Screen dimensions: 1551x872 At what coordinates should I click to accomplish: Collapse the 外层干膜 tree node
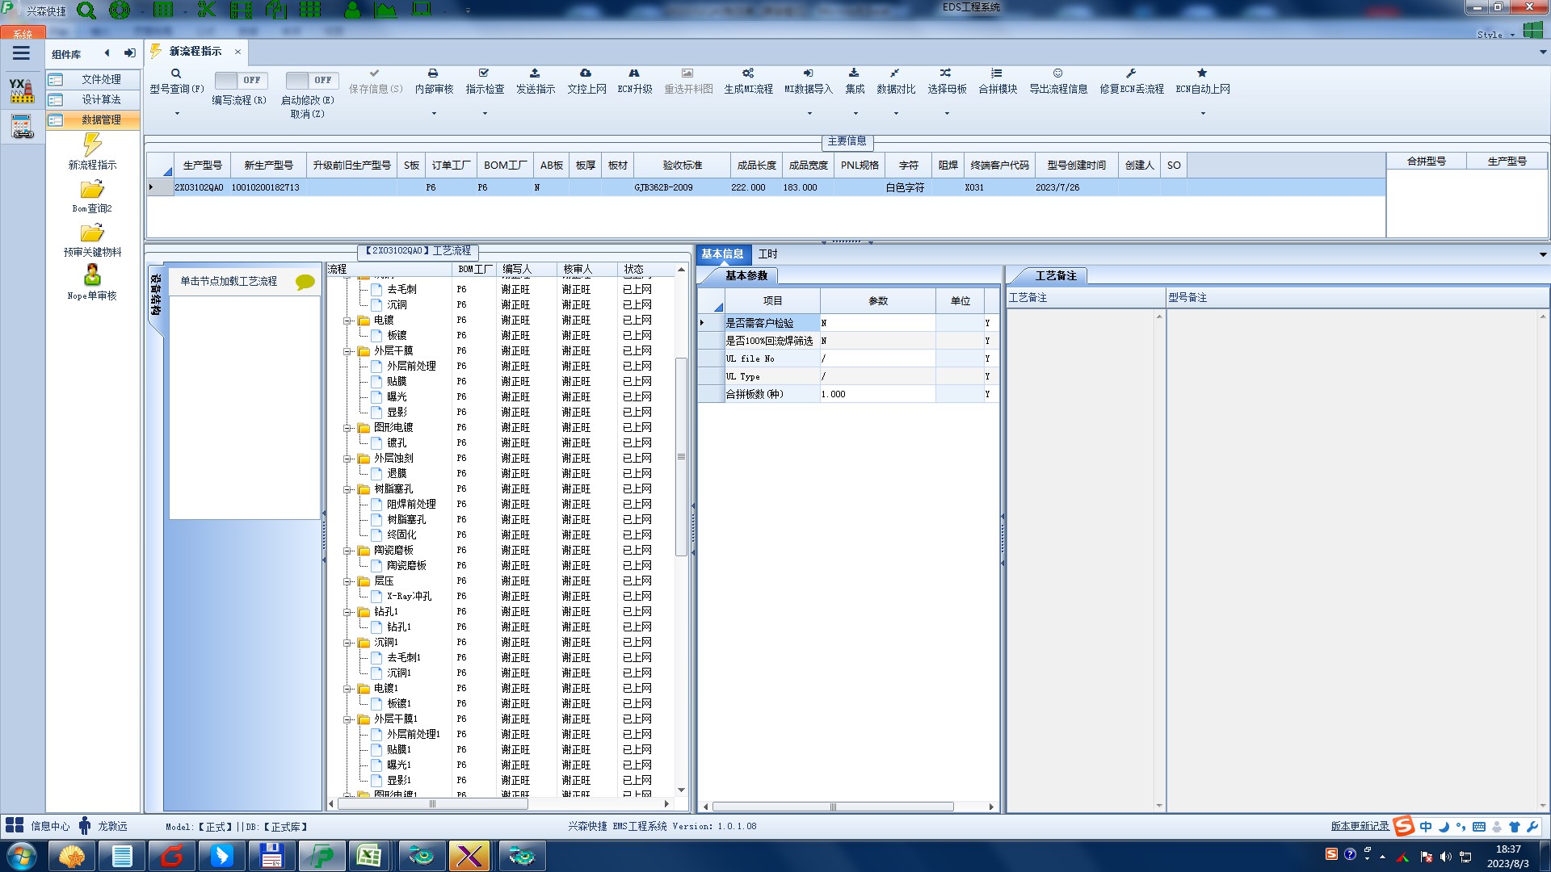[347, 351]
